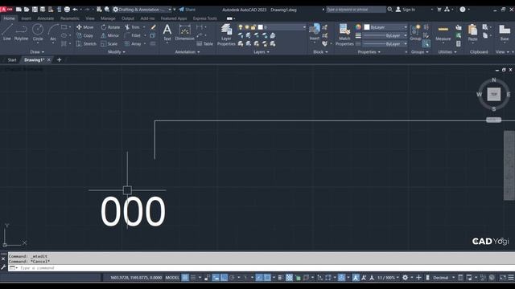Screen dimensions: 515x289
Task: Insert multiline Text from Annotation panel
Action: point(167,32)
